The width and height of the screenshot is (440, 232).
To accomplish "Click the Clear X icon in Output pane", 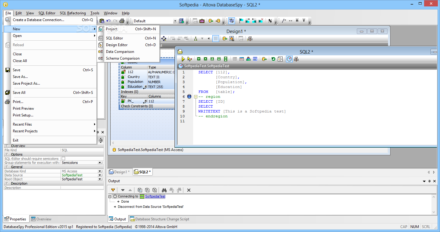I will 189,190.
